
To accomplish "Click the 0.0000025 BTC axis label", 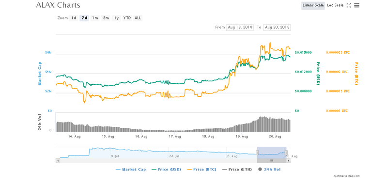I will (x=338, y=52).
